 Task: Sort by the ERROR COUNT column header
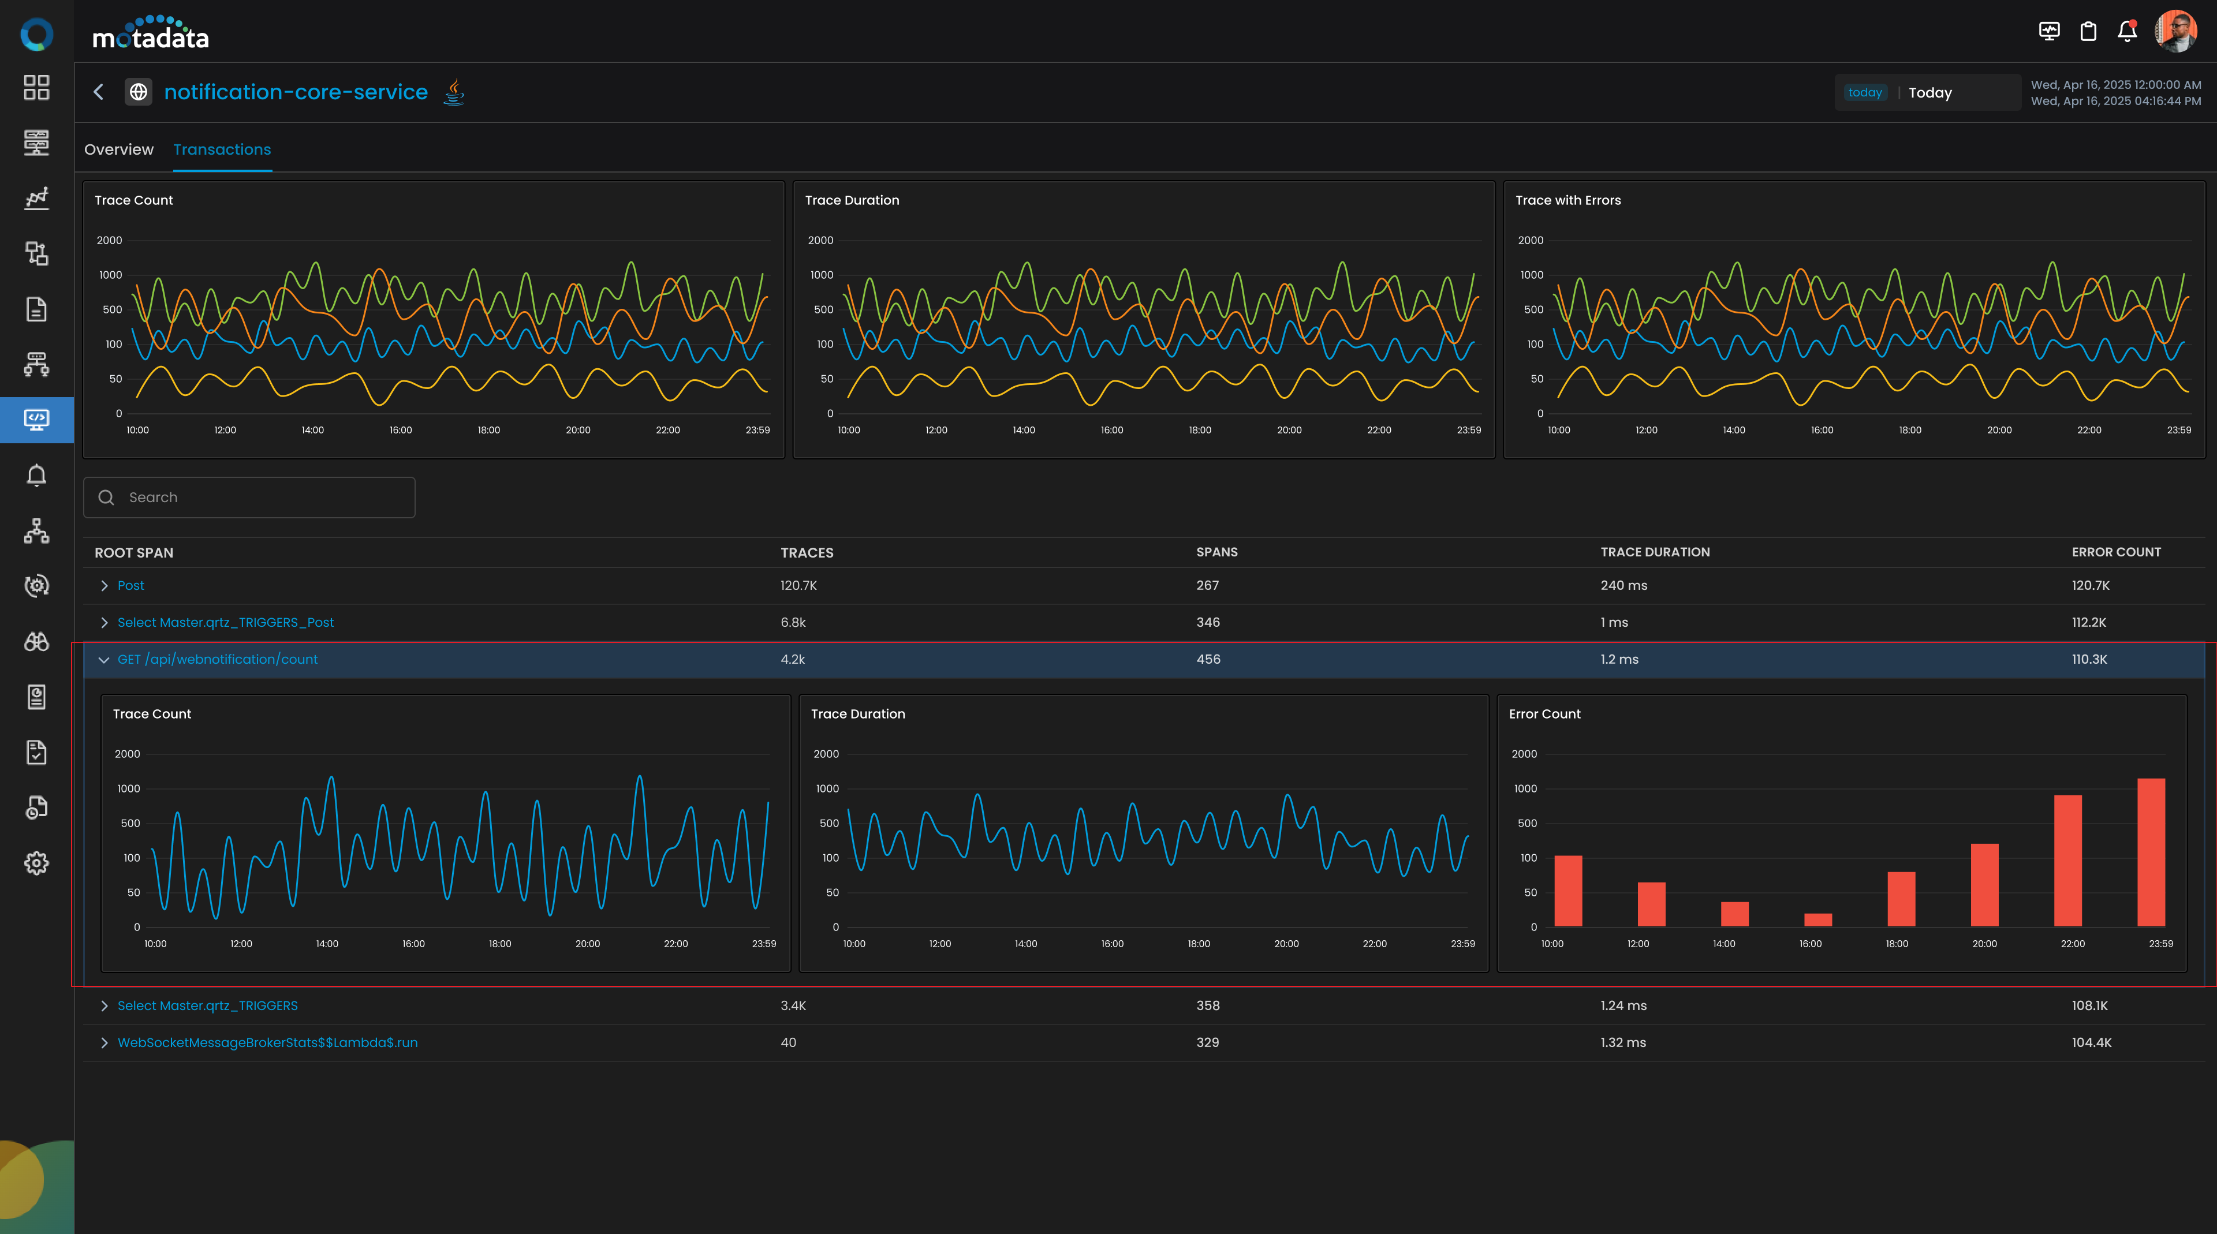(x=2115, y=552)
